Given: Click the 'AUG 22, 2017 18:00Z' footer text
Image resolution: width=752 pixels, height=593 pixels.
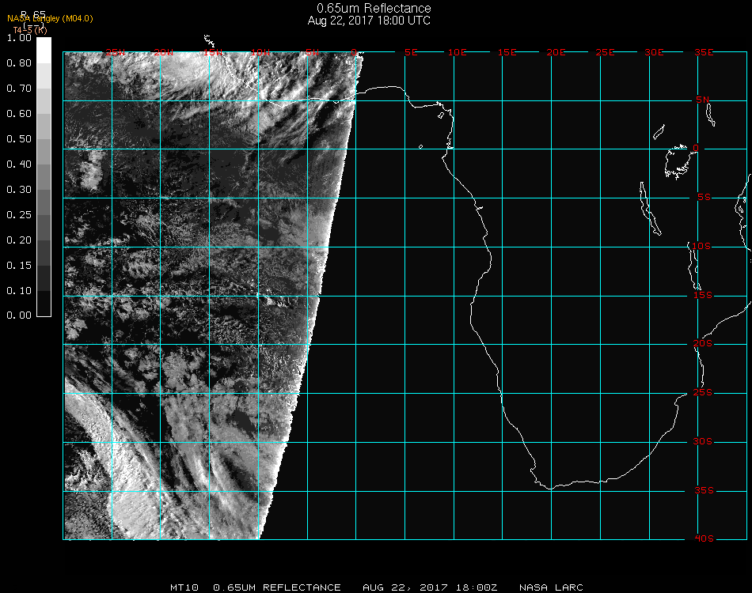Looking at the screenshot, I should 430,587.
